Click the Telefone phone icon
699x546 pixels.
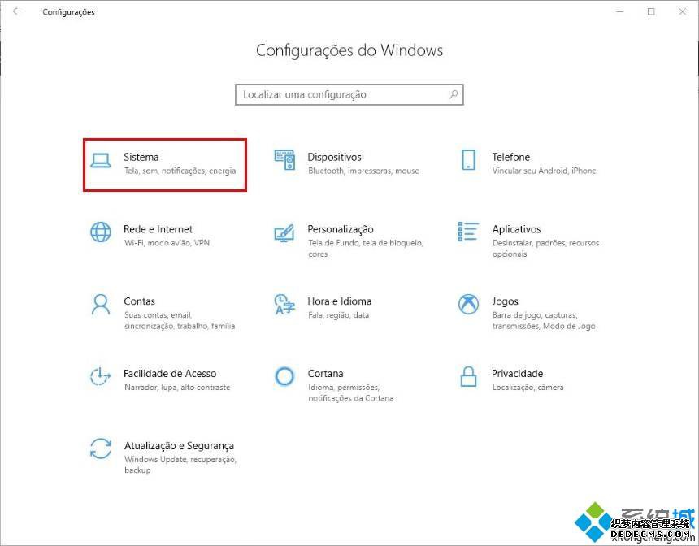[468, 160]
